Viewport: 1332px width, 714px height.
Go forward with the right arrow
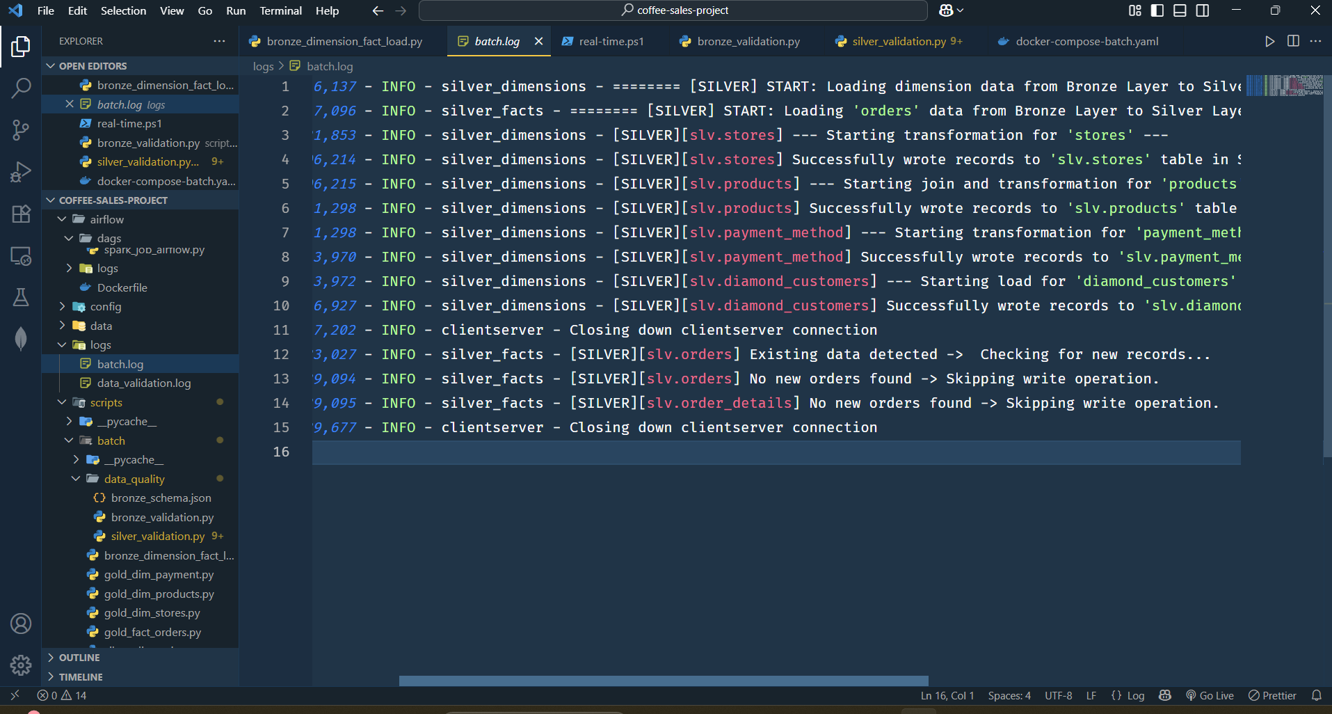pyautogui.click(x=401, y=10)
